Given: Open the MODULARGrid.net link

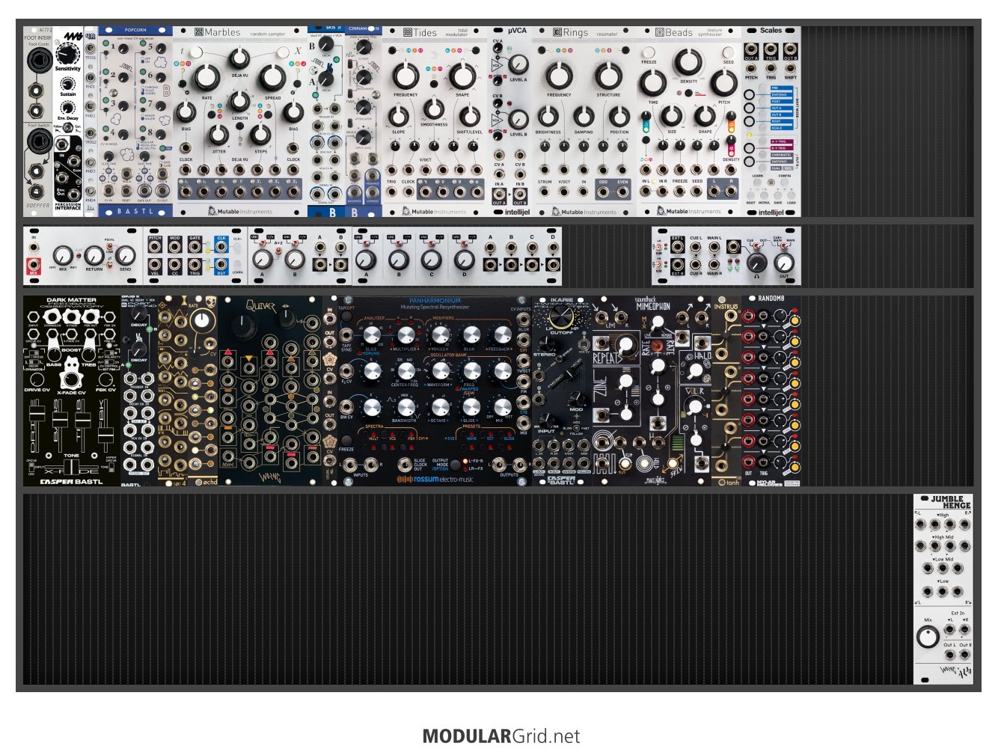Looking at the screenshot, I should 501,736.
